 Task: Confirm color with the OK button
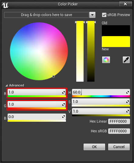(94, 147)
